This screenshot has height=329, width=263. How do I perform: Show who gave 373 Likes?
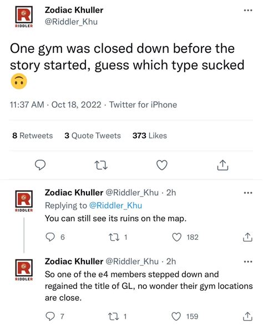[x=150, y=136]
